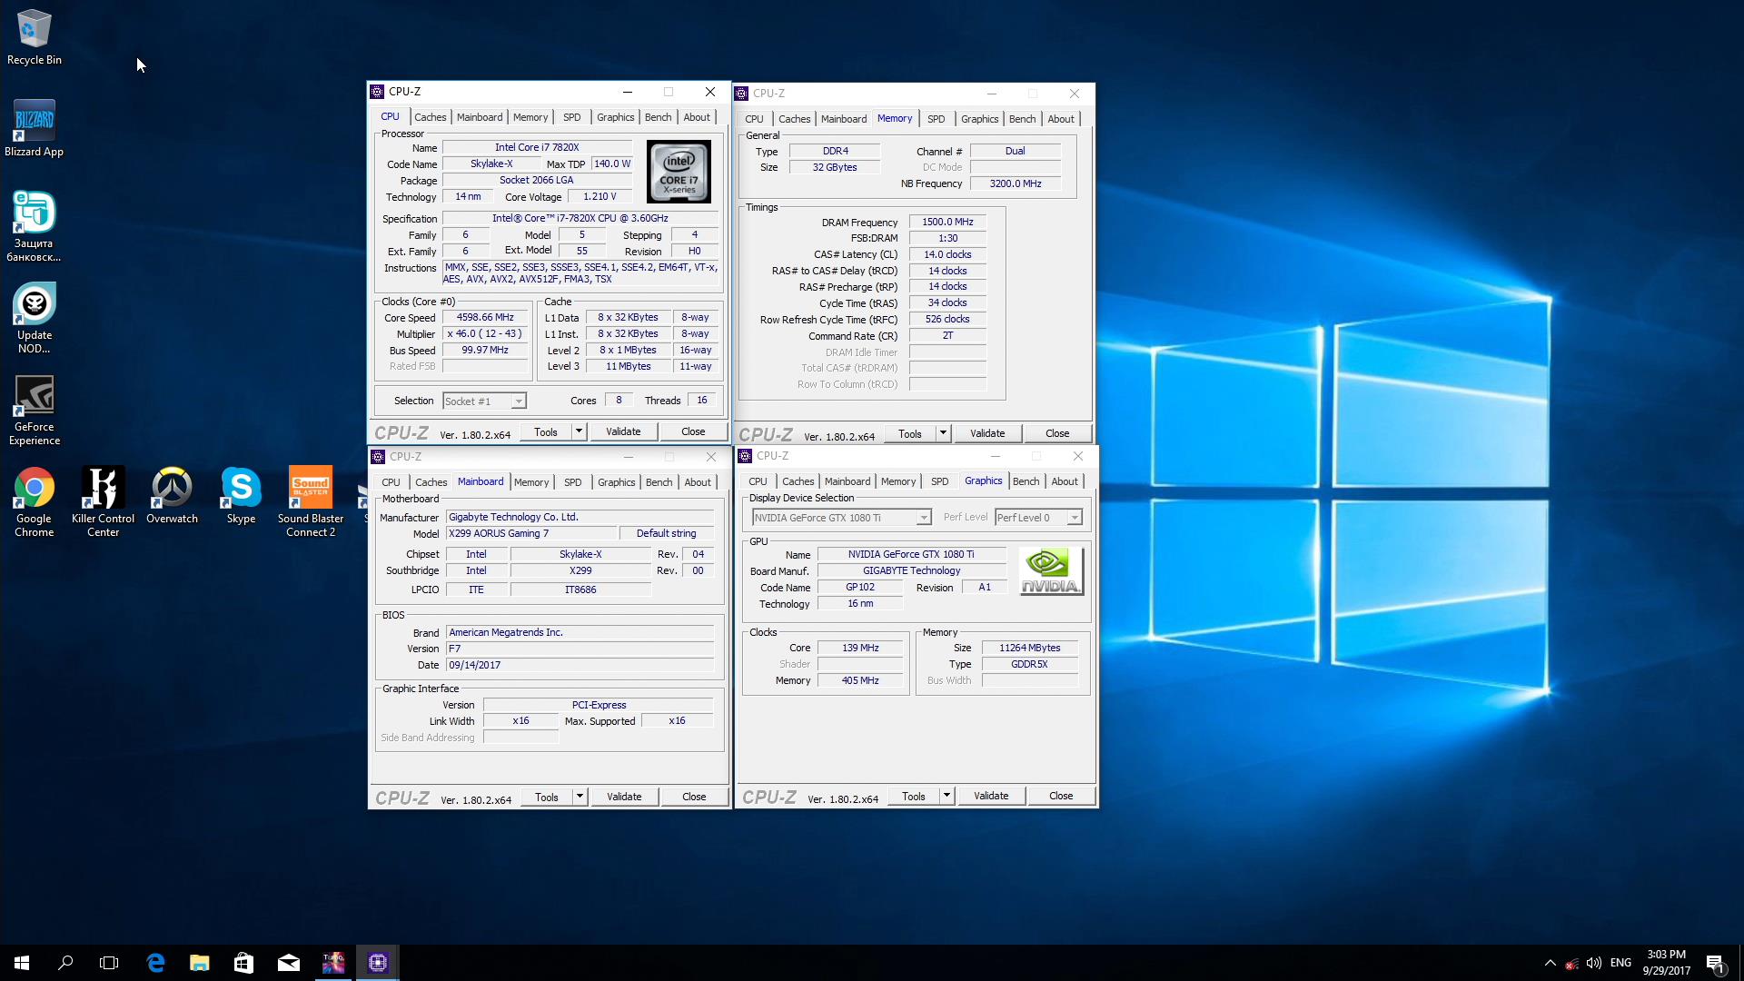The width and height of the screenshot is (1744, 981).
Task: Click the Tools button in Graphics window
Action: click(914, 796)
